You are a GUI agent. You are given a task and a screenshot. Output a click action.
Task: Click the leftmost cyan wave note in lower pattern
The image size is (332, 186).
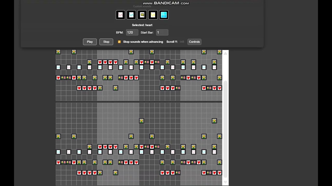point(58,152)
